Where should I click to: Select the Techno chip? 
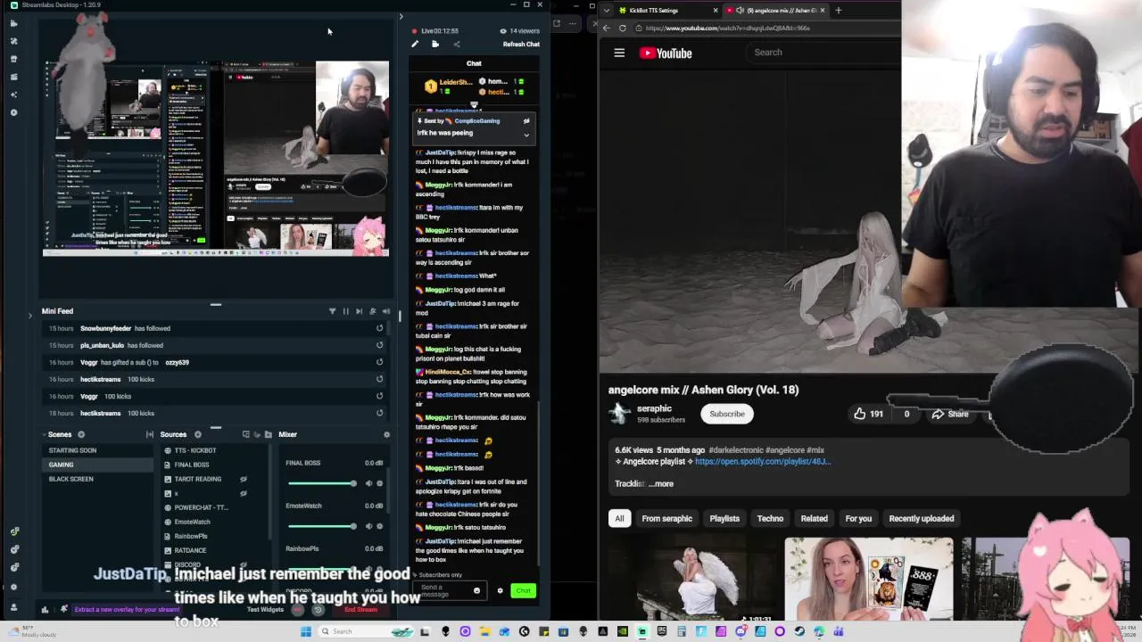coord(770,518)
